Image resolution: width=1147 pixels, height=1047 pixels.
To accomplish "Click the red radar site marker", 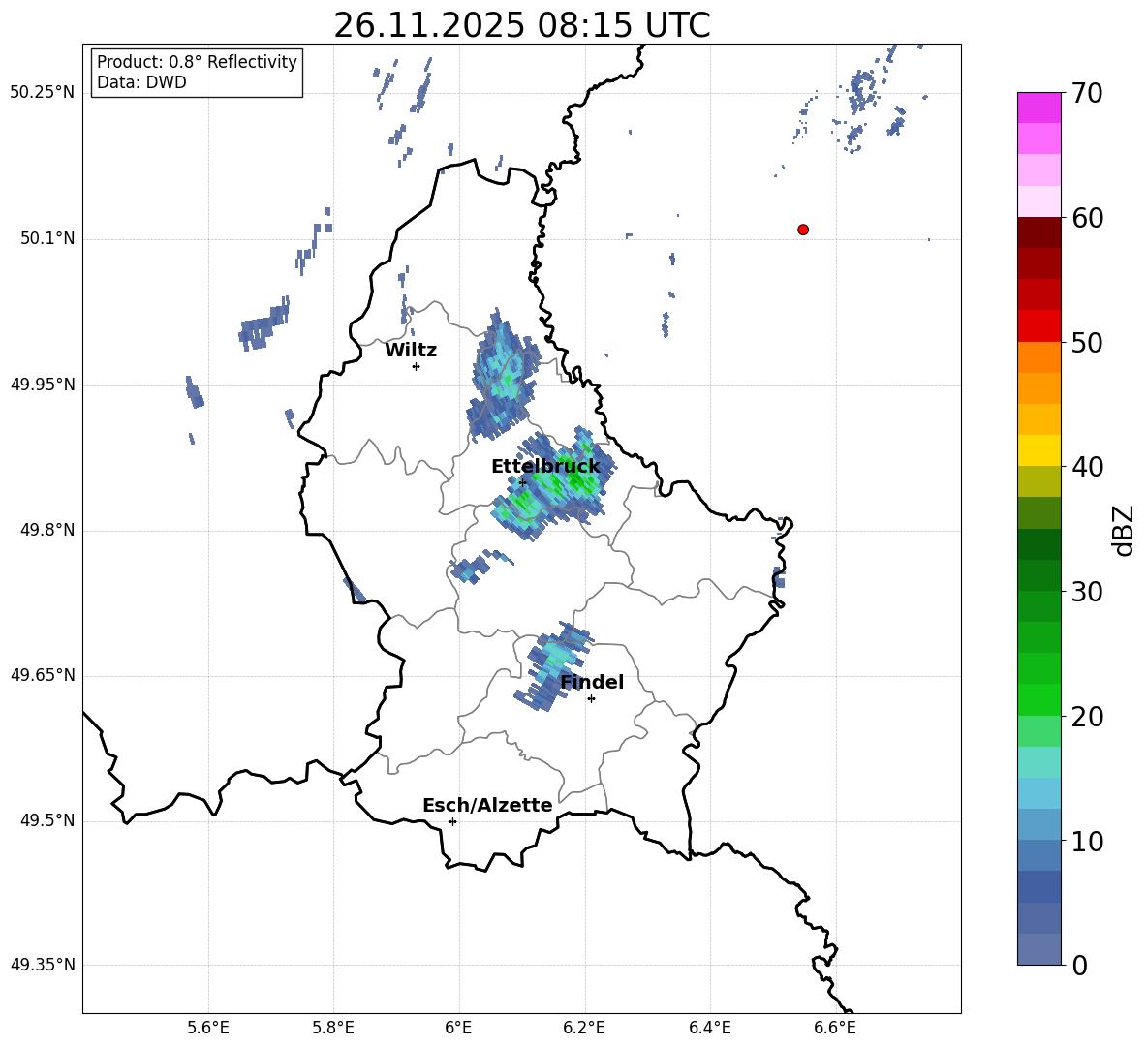I will pyautogui.click(x=803, y=230).
